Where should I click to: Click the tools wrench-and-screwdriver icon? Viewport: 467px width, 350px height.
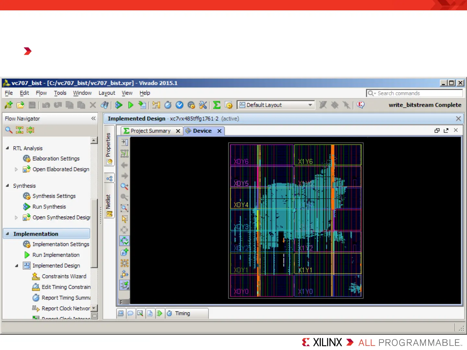tap(203, 105)
